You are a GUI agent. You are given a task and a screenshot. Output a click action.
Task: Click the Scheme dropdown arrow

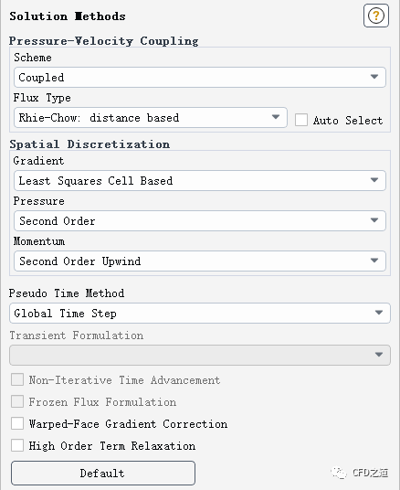[374, 77]
